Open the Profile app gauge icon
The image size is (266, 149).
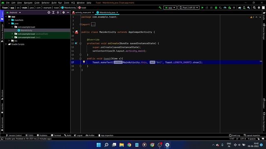225,7
